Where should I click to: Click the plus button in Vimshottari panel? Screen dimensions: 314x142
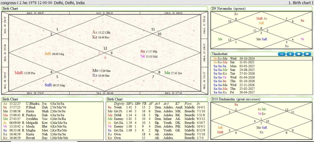(x=290, y=54)
